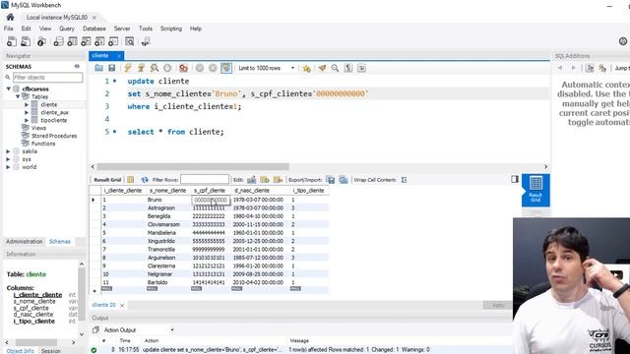630x354 pixels.
Task: Open a script file in editor
Action: [98, 68]
